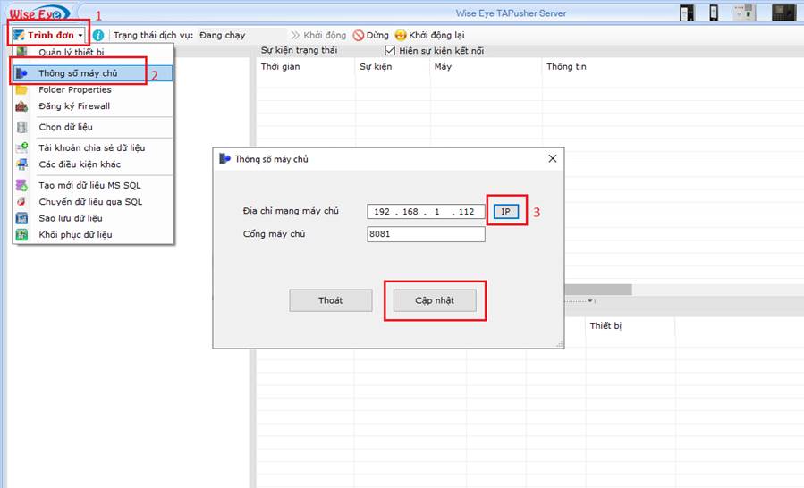The image size is (804, 488).
Task: Close the Thông số máy chủ dialog
Action: click(553, 158)
